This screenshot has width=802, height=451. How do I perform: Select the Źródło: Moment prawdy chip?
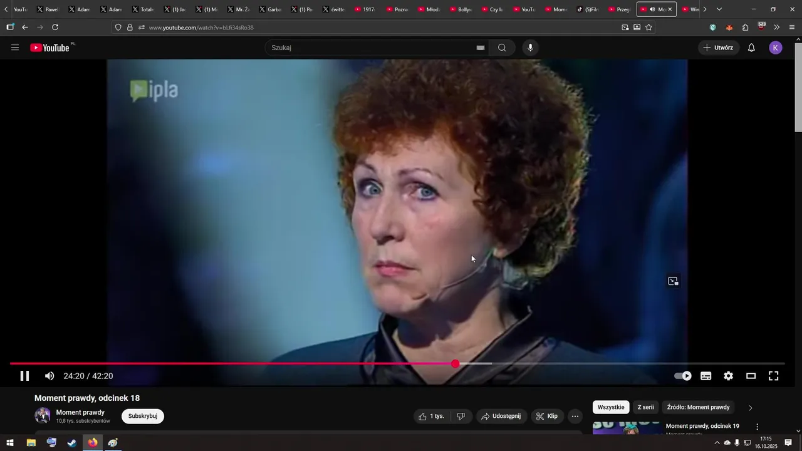[698, 407]
